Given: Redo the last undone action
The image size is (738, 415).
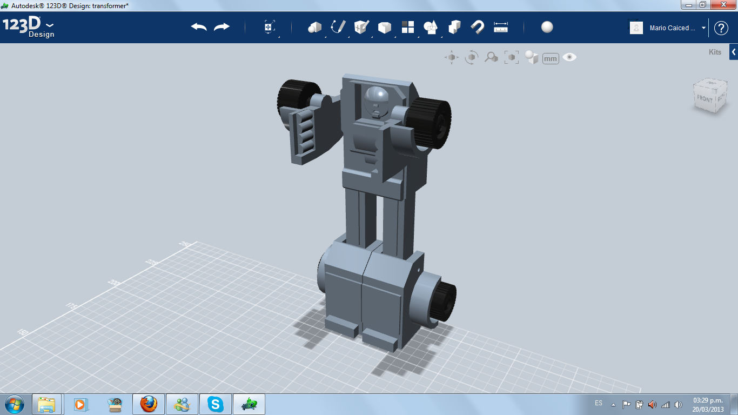Looking at the screenshot, I should [222, 27].
